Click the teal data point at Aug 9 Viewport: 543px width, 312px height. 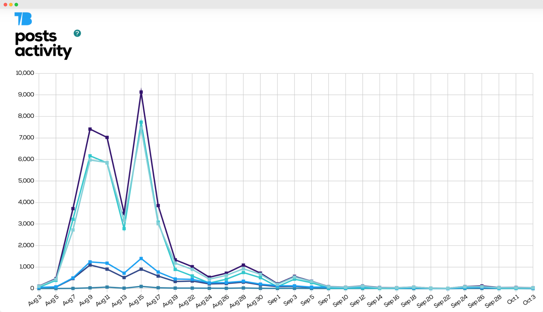[x=90, y=156]
